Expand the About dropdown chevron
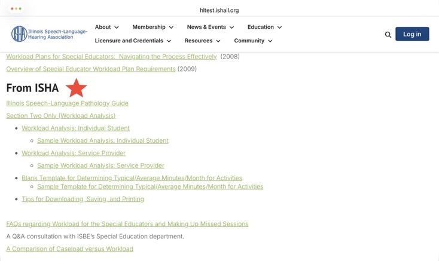The image size is (439, 261). [117, 27]
